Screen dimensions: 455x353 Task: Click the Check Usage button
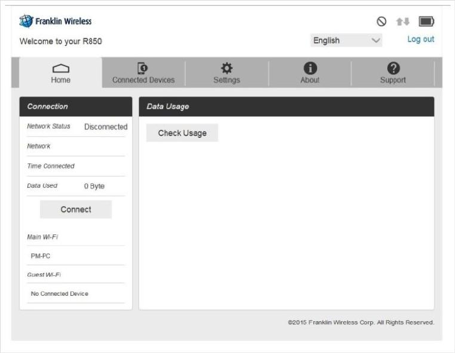point(182,133)
